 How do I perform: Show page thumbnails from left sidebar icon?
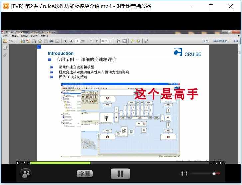[5, 48]
